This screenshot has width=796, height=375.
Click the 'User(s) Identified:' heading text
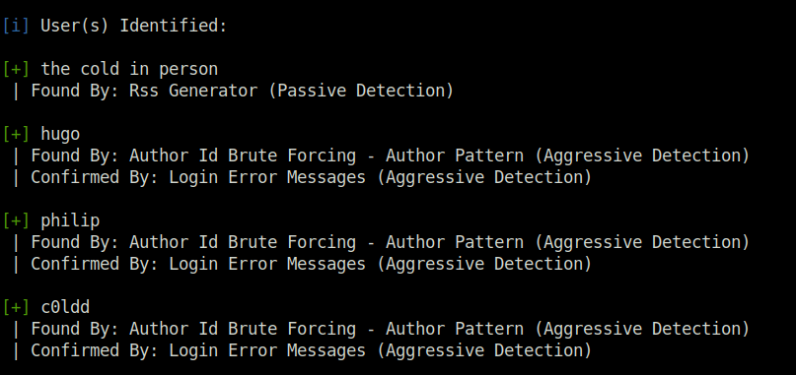[x=133, y=26]
